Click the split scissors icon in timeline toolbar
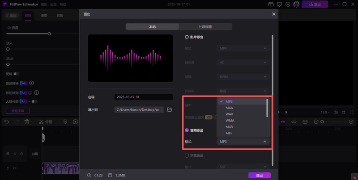 tap(42, 121)
